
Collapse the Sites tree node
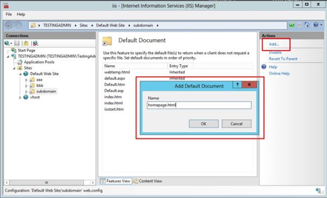[14, 68]
